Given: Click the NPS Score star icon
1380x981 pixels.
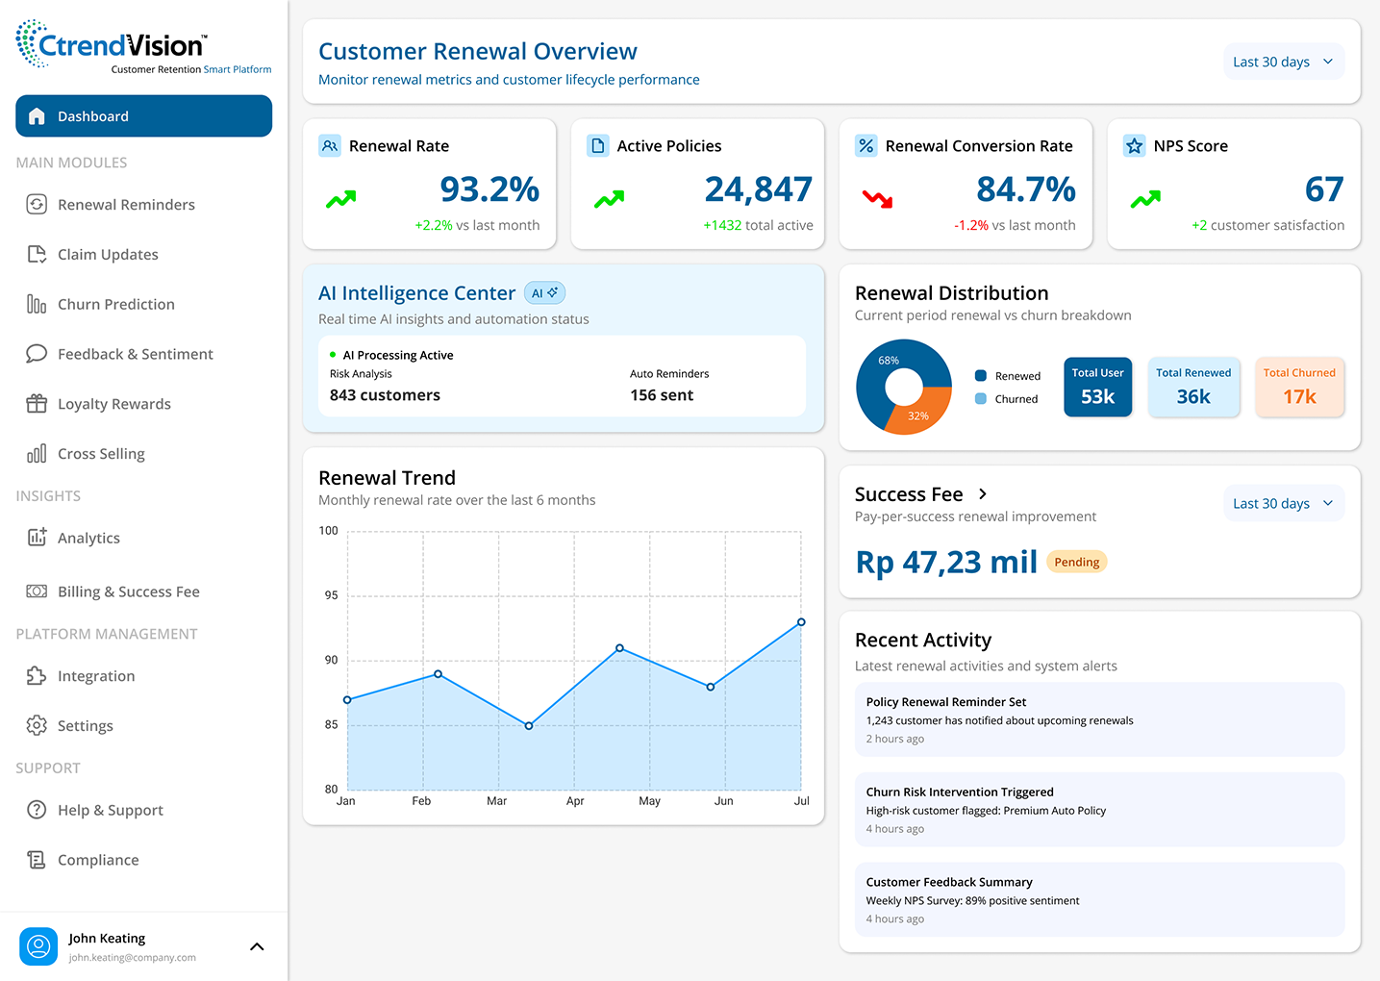Looking at the screenshot, I should click(1135, 146).
